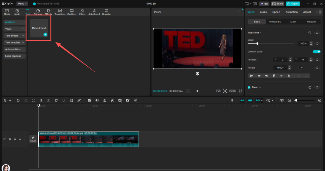
Task: Align clip to the top edge
Action: point(274,76)
